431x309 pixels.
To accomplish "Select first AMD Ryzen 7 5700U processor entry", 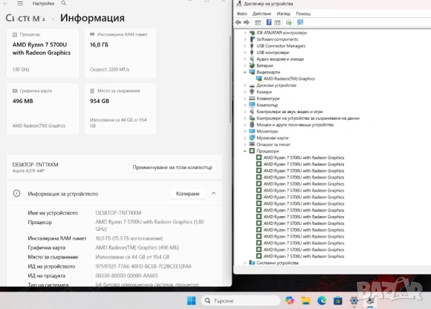I will point(304,158).
